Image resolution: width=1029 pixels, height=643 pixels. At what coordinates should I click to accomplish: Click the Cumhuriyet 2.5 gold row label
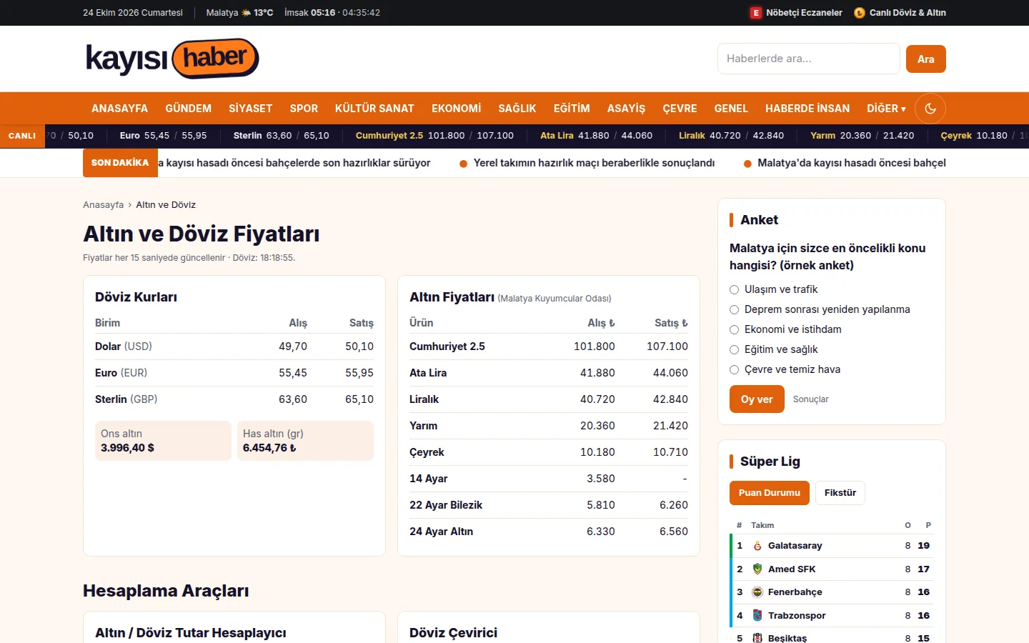point(447,347)
